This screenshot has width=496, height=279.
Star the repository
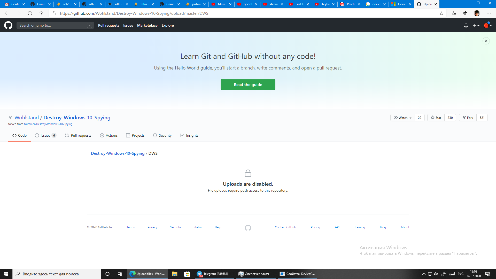436,118
